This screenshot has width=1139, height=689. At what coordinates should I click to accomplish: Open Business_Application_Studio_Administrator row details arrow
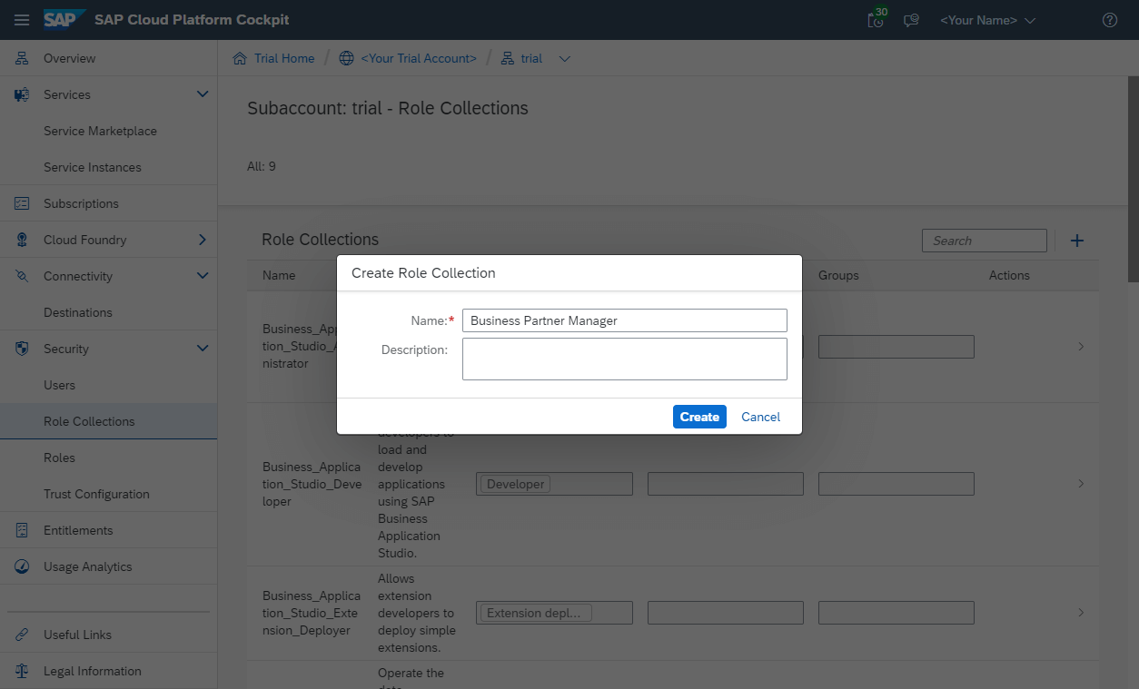1081,347
